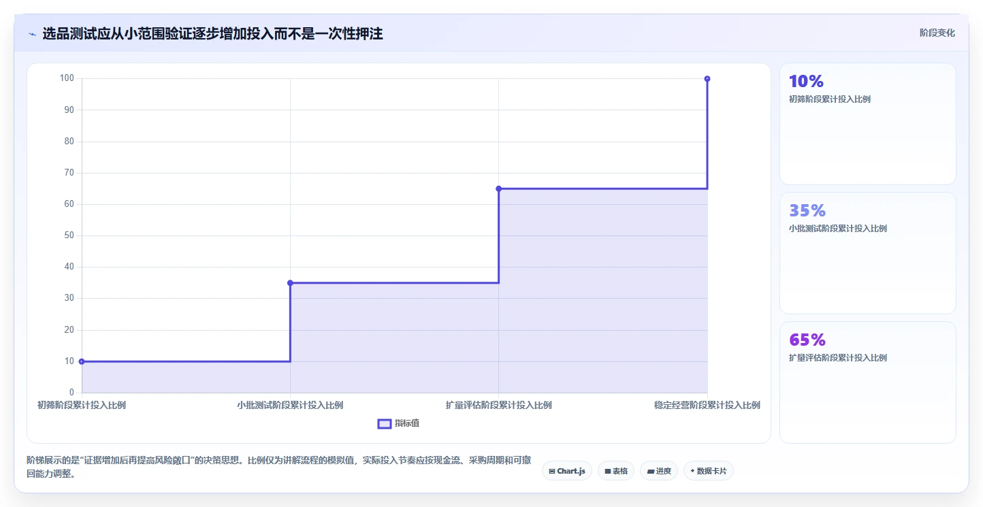Click the footnote text starting 阶梯展示的是
Image resolution: width=983 pixels, height=507 pixels.
[x=279, y=468]
